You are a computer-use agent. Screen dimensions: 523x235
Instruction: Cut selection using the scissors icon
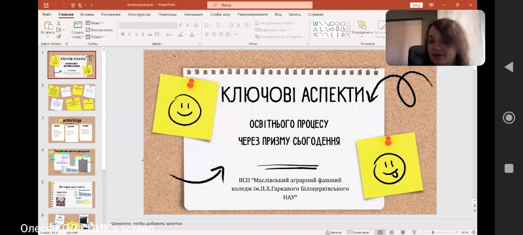point(59,23)
